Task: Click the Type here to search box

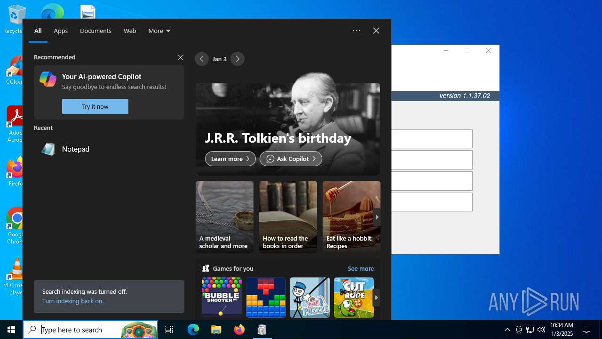Action: point(90,330)
